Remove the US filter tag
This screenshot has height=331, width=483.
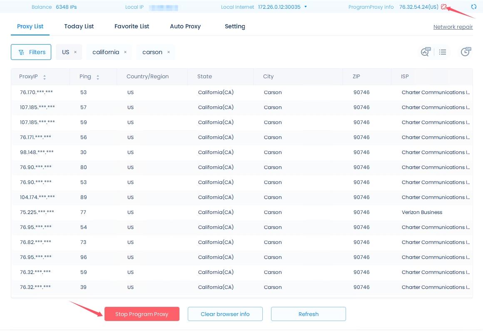click(75, 52)
